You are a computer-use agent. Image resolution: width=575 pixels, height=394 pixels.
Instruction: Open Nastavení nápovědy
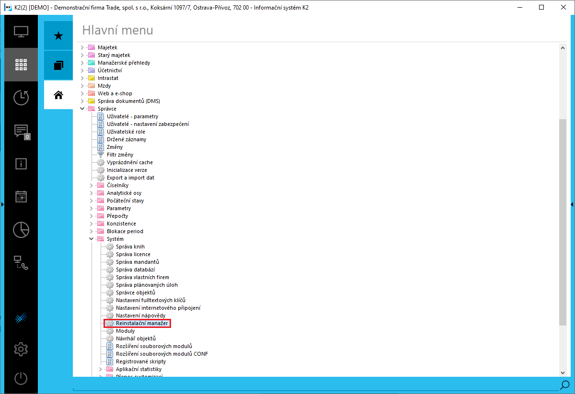pos(140,315)
